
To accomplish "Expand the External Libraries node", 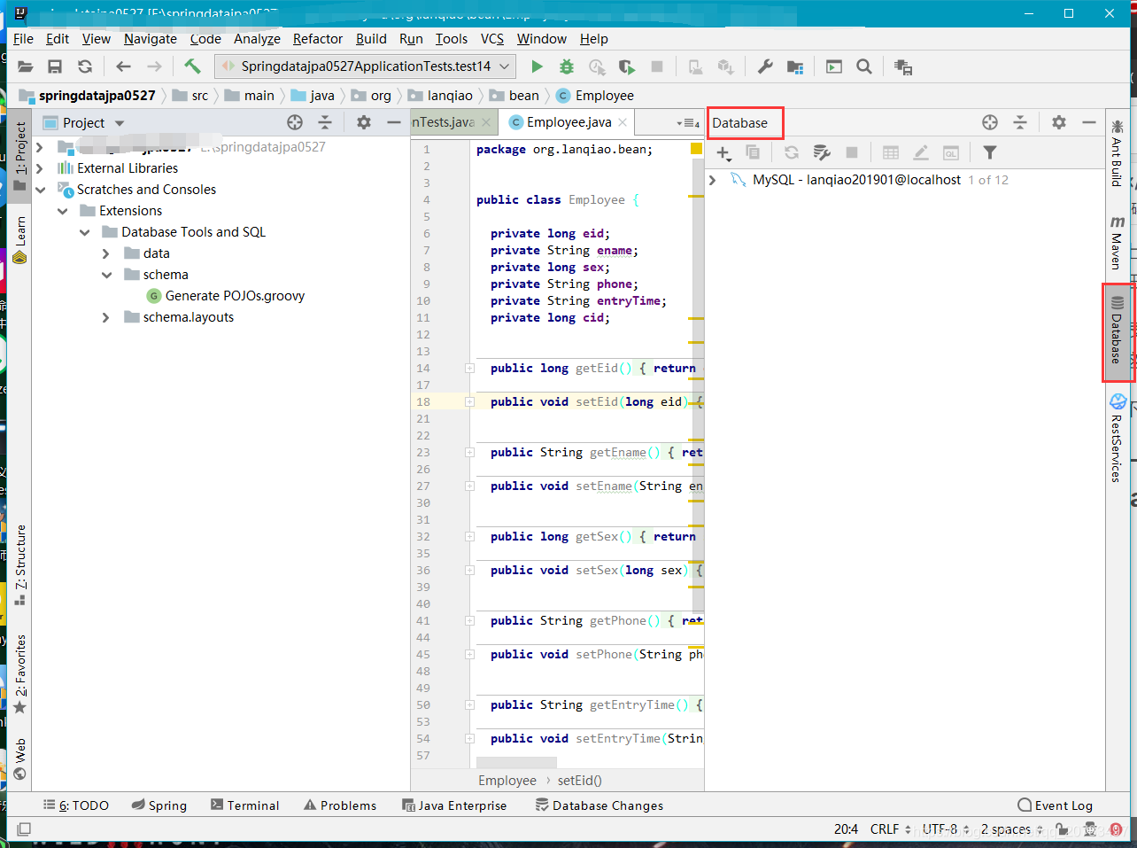I will [40, 168].
